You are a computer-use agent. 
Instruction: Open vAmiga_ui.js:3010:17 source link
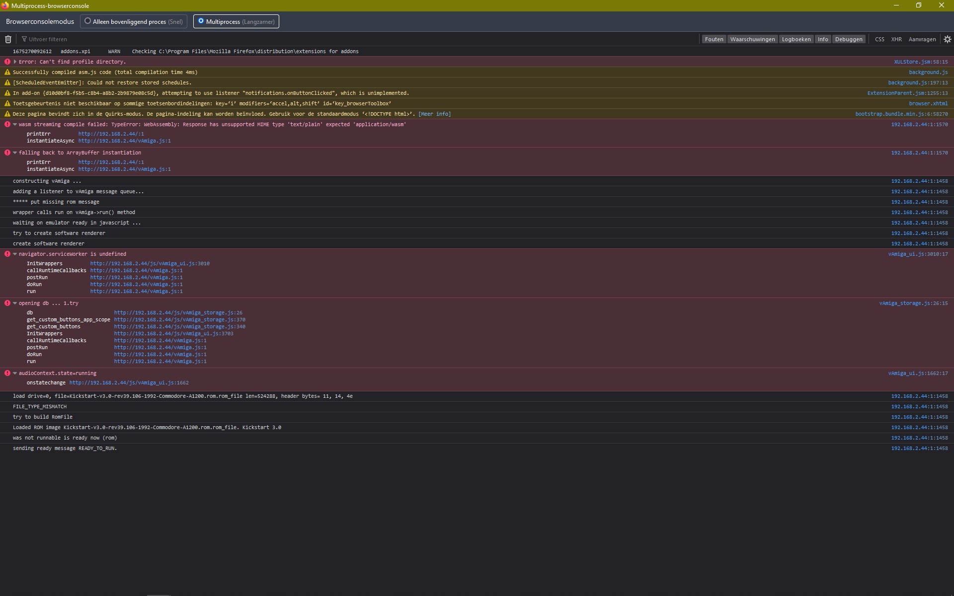pos(918,254)
